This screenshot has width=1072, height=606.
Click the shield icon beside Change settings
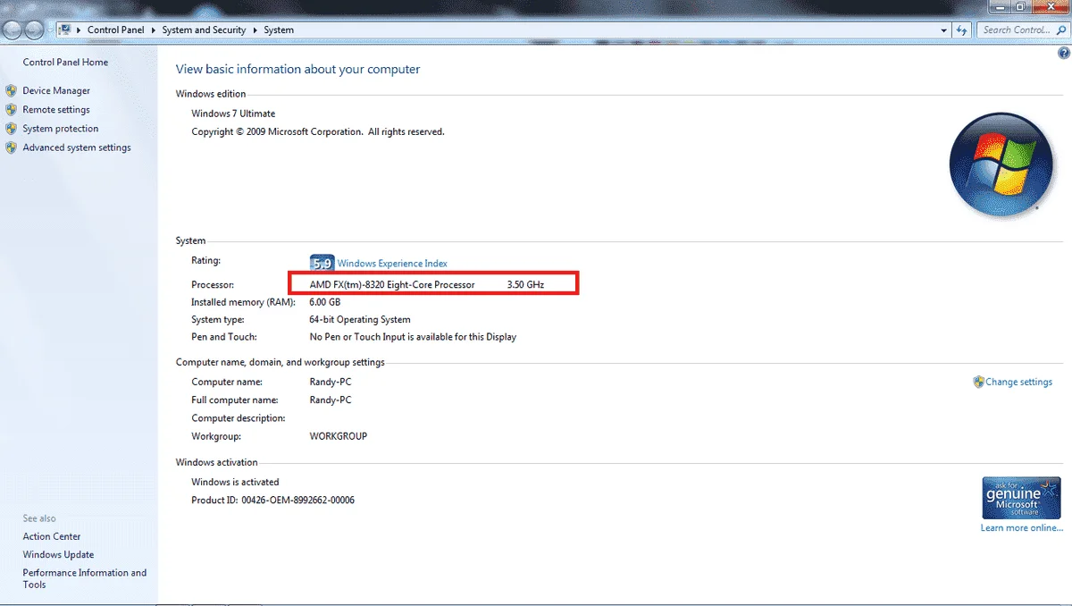(978, 382)
